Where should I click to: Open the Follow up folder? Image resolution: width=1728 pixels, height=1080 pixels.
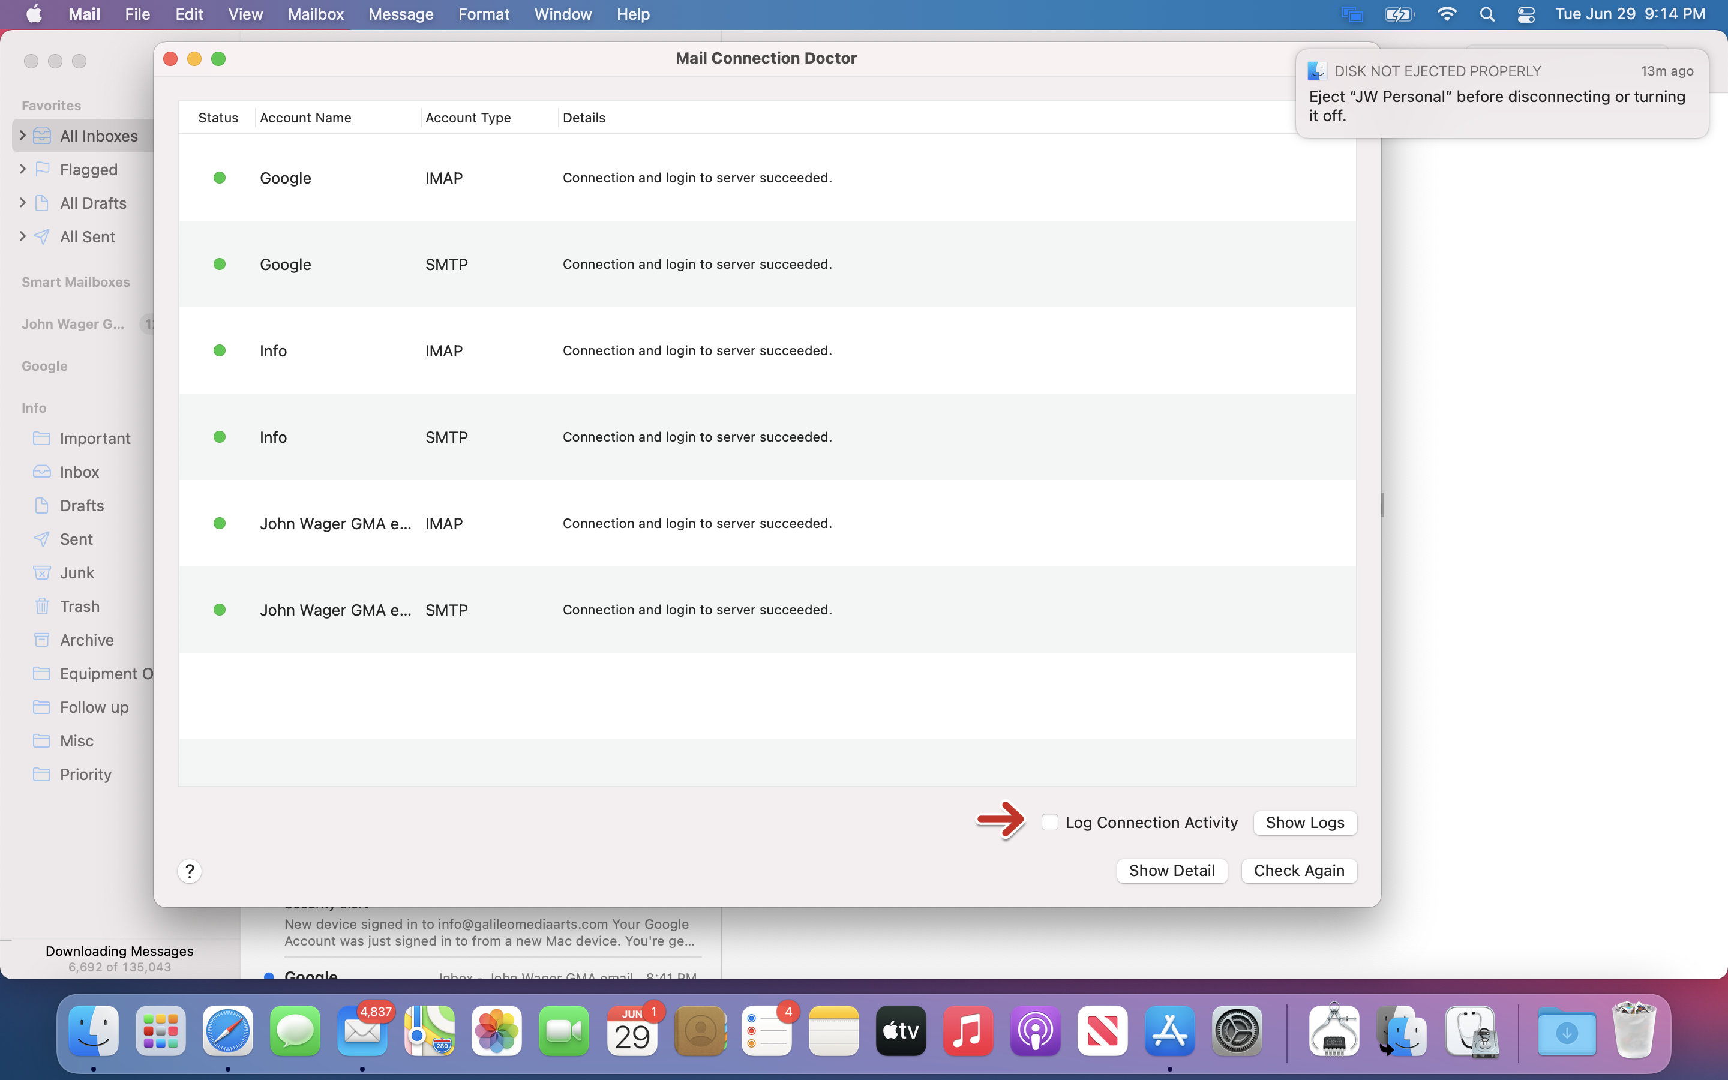tap(94, 707)
